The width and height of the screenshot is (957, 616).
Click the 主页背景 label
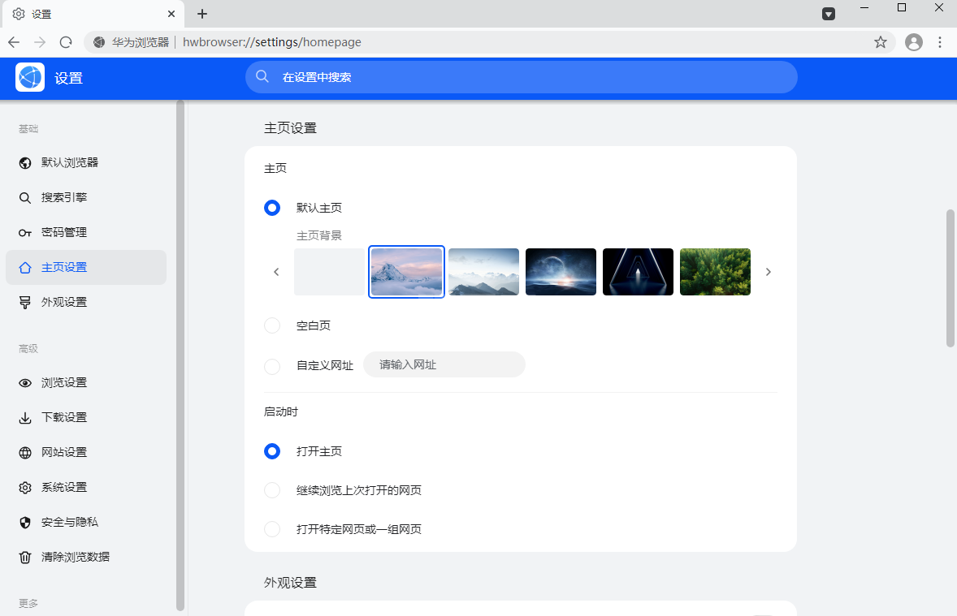pyautogui.click(x=319, y=235)
